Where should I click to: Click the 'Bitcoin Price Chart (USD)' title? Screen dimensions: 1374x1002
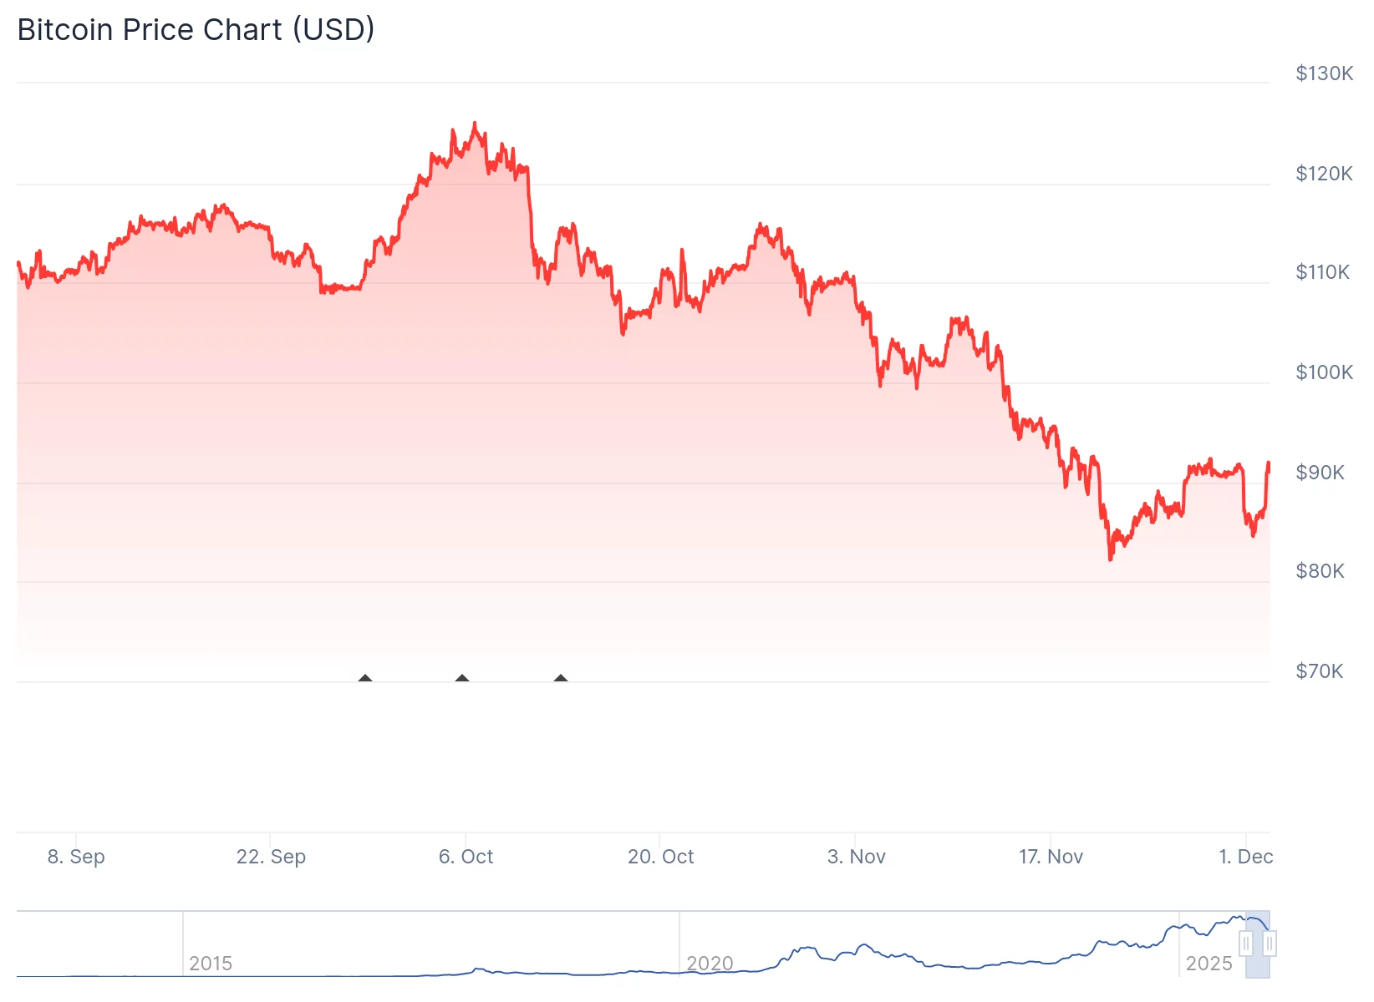pyautogui.click(x=196, y=29)
